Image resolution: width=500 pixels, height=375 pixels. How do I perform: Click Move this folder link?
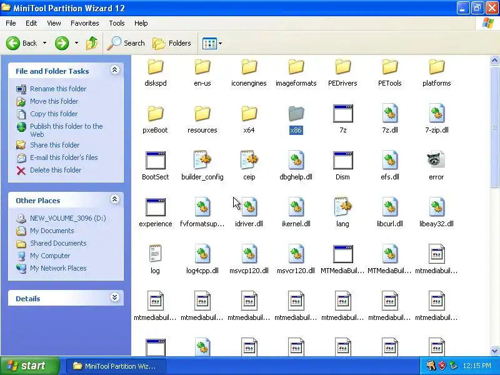(54, 101)
